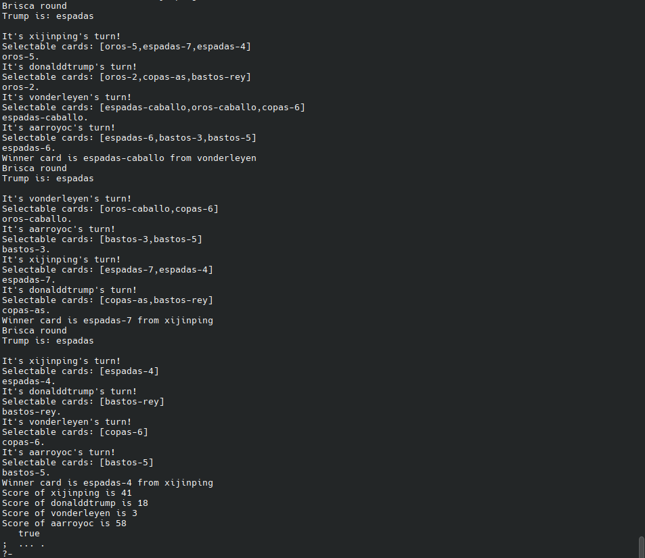Click the selectable cards list starting with oros-2
This screenshot has width=645, height=558.
point(175,77)
